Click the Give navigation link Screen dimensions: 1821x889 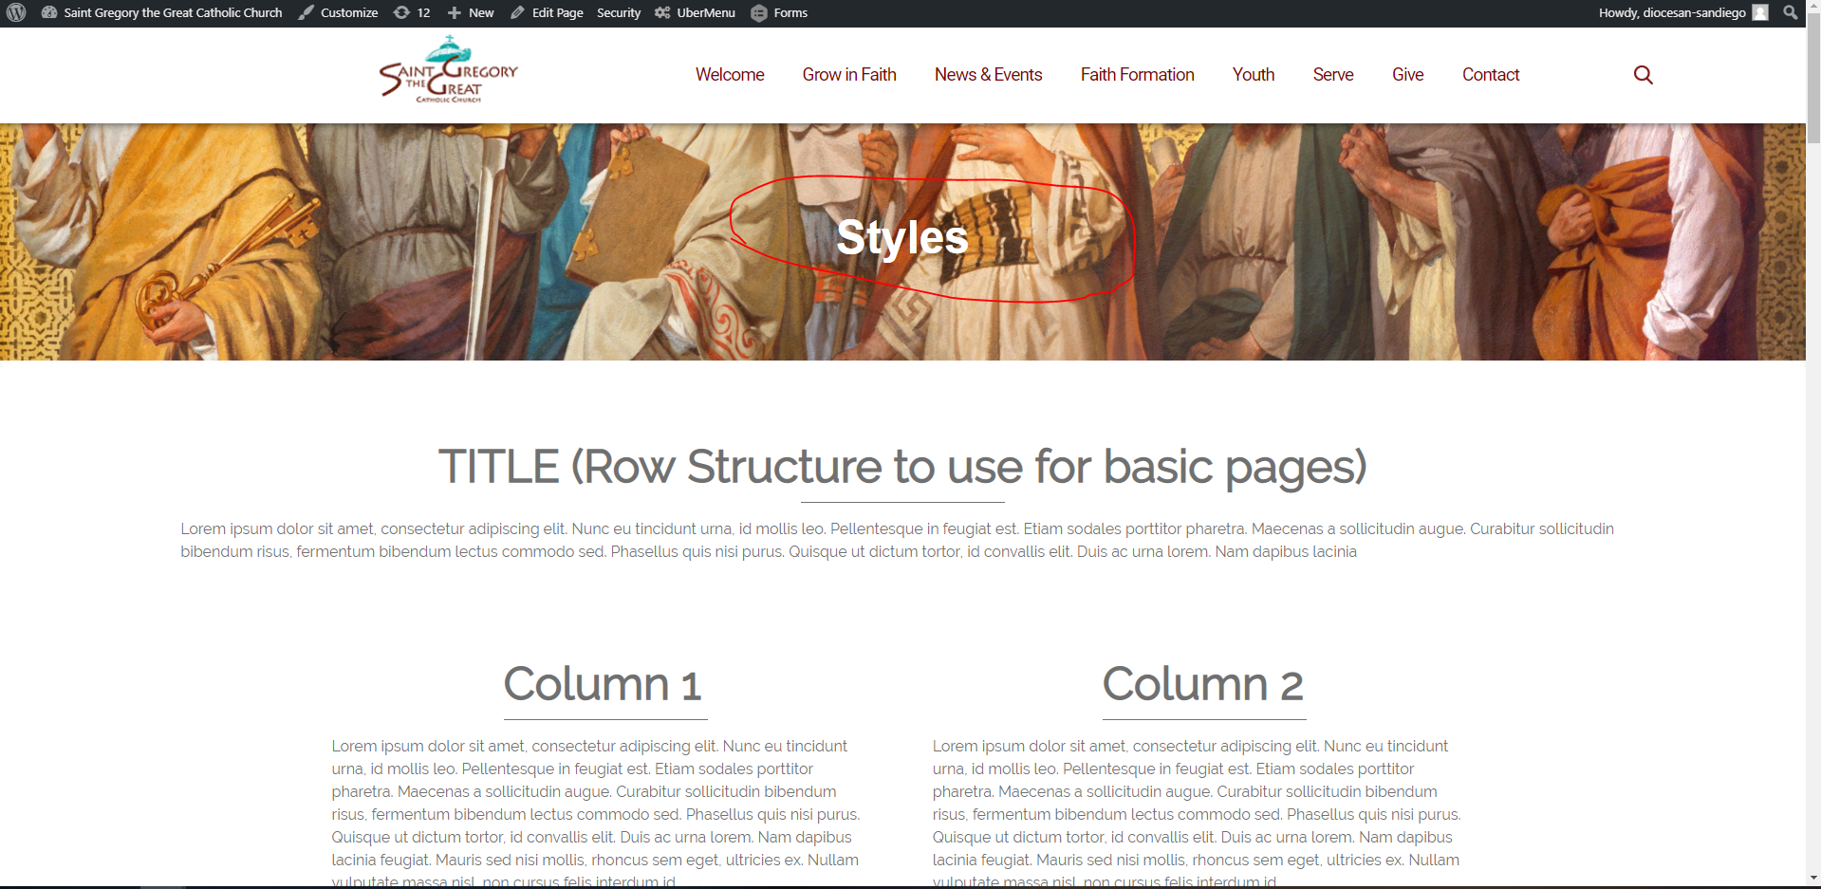point(1407,75)
